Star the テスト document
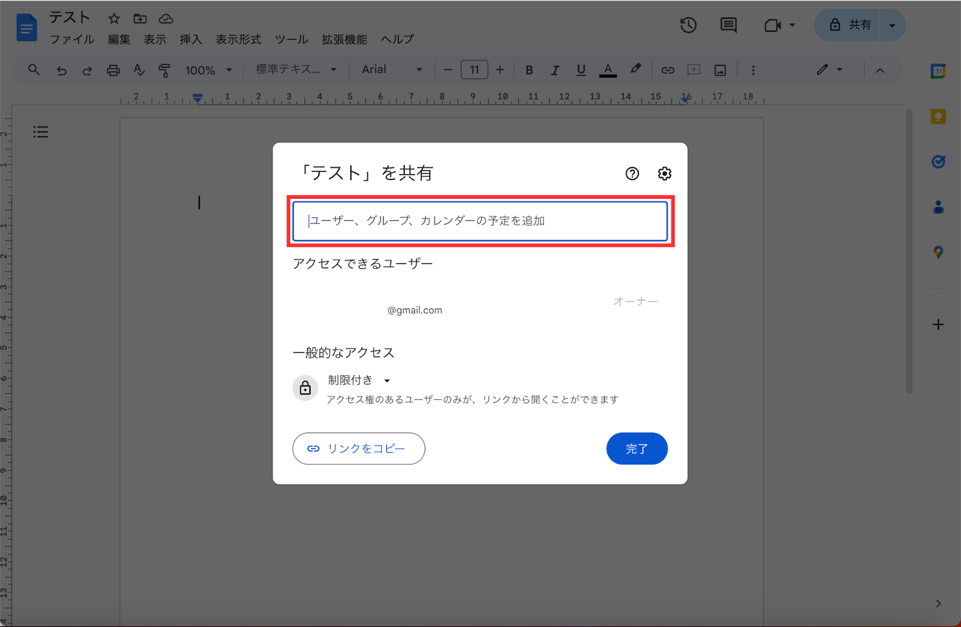The height and width of the screenshot is (627, 961). point(114,19)
